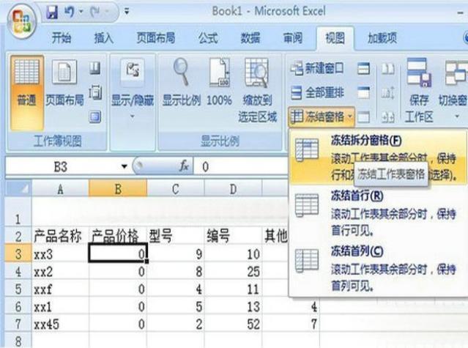Click cell containing 产品名称
The height and width of the screenshot is (348, 468).
(60, 236)
